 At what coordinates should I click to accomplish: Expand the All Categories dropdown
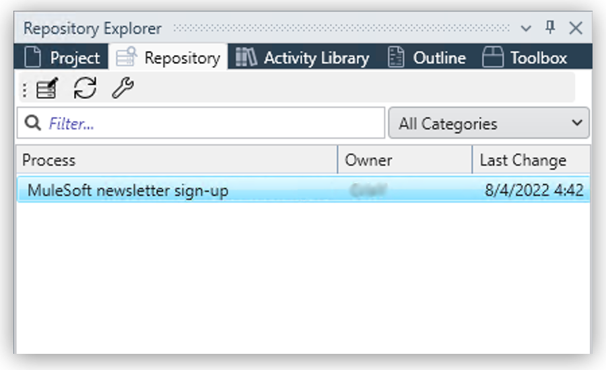pyautogui.click(x=489, y=123)
